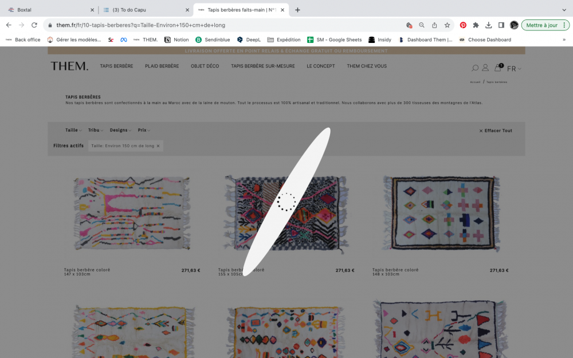The image size is (573, 358).
Task: Remove the Taille Environ 150 cm filter
Action: [x=158, y=145]
